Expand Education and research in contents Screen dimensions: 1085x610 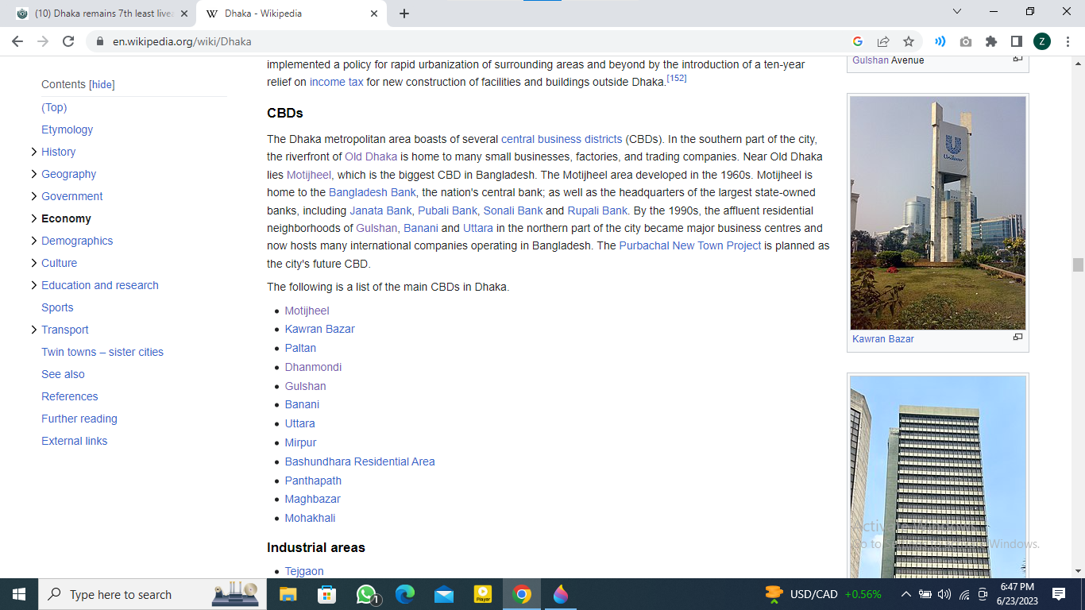33,285
